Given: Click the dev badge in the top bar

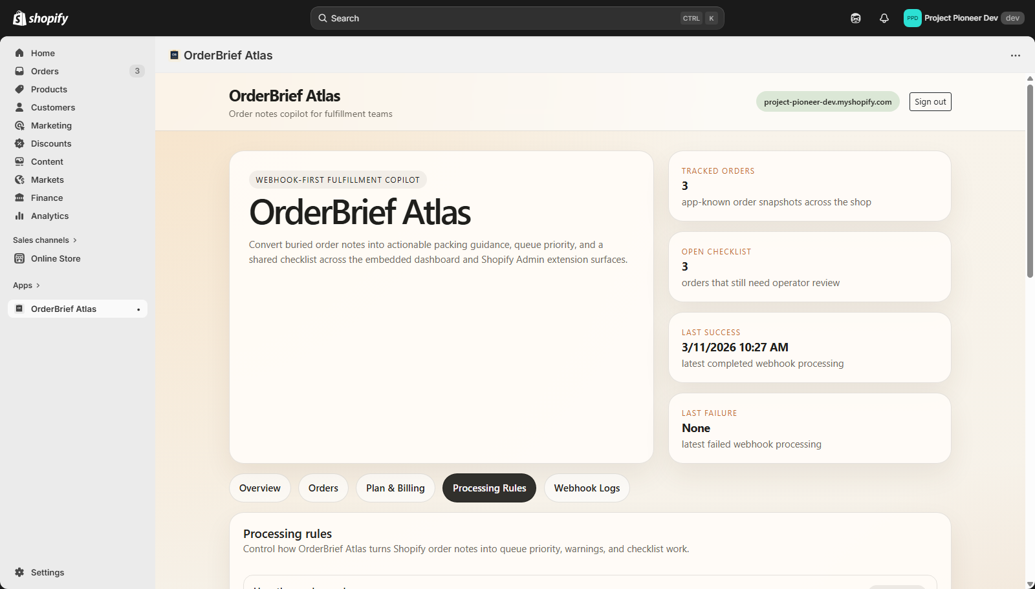Looking at the screenshot, I should [1012, 18].
